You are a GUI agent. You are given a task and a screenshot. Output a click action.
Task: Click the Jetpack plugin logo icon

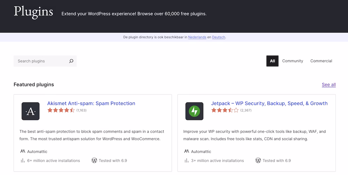click(195, 111)
